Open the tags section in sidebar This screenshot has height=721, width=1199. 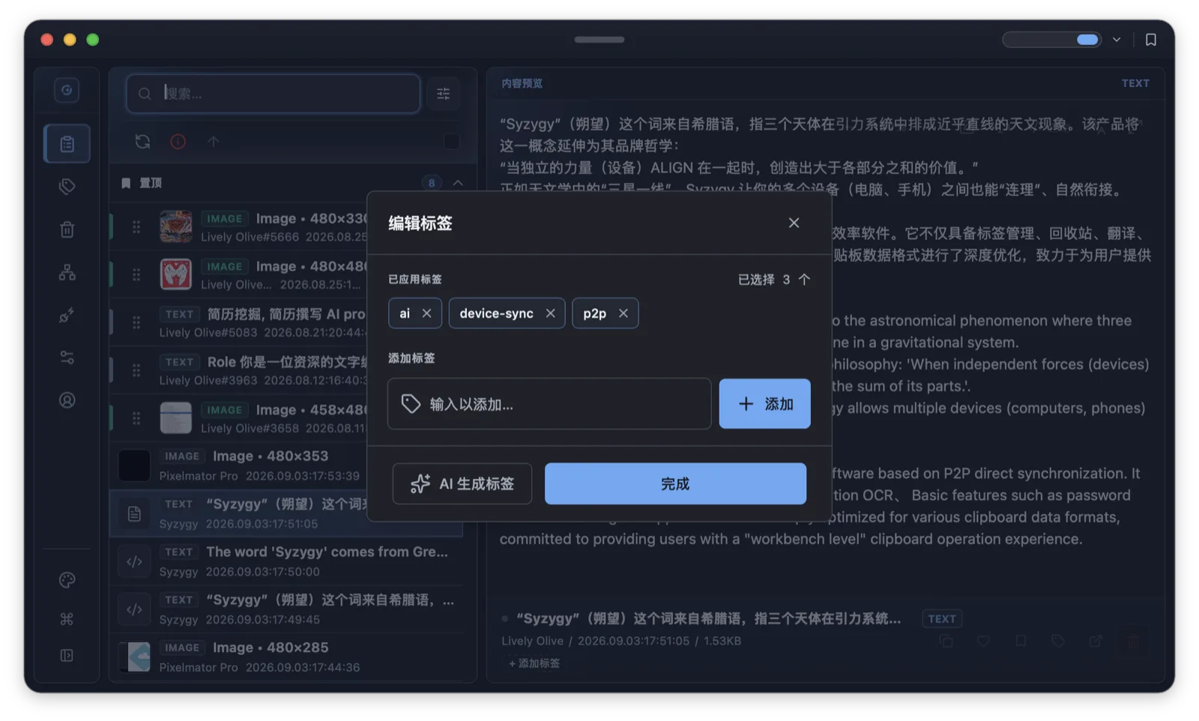tap(67, 187)
